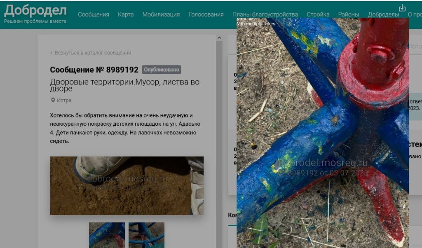Click the Опубликовано status badge

[x=162, y=70]
